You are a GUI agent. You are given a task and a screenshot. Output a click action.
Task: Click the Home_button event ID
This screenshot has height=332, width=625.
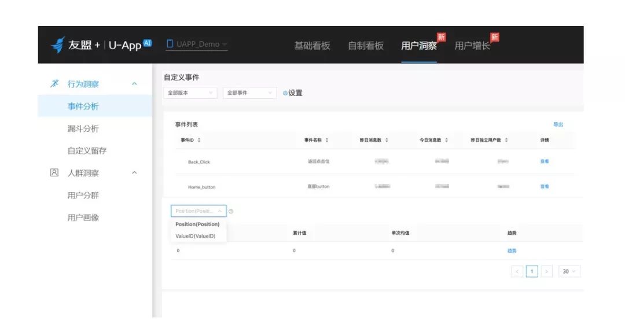202,187
